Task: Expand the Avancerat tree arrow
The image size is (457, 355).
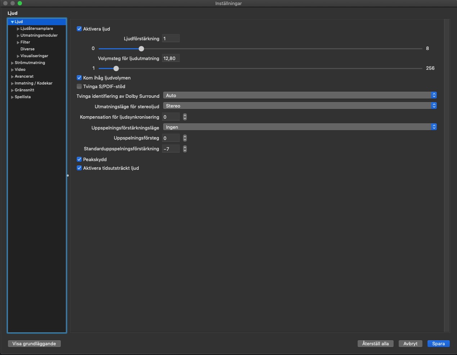Action: tap(12, 77)
